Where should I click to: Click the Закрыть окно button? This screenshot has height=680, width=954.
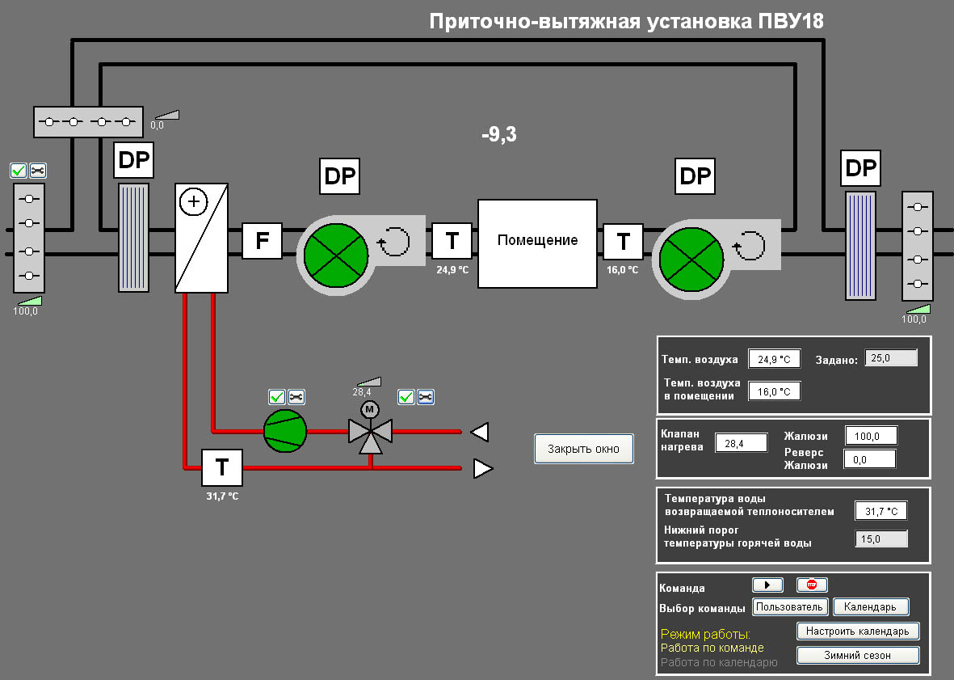point(583,449)
